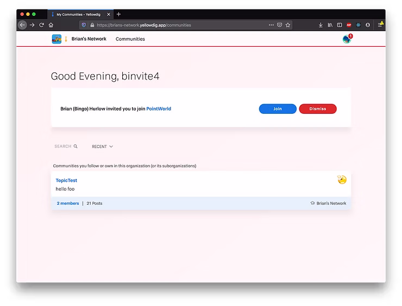Open the Firefox library icon

coord(330,25)
